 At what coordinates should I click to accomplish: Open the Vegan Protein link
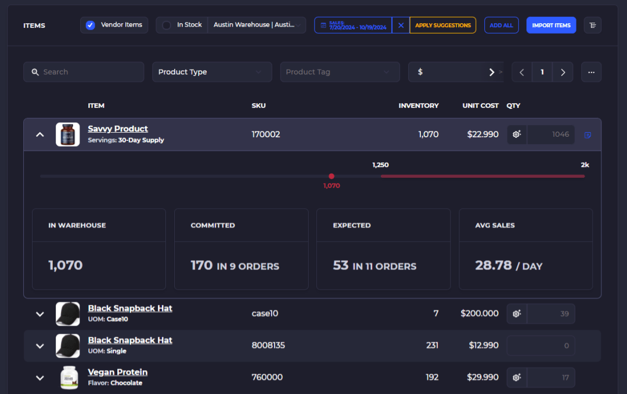pos(117,373)
